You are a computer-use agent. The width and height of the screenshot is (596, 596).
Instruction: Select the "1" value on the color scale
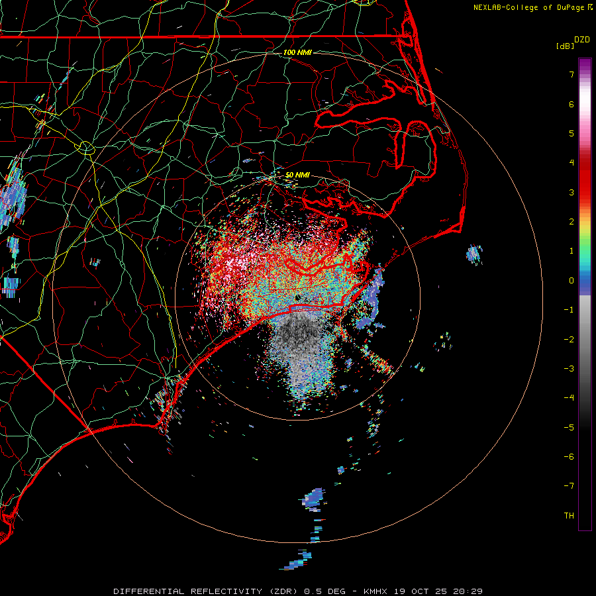pyautogui.click(x=571, y=251)
